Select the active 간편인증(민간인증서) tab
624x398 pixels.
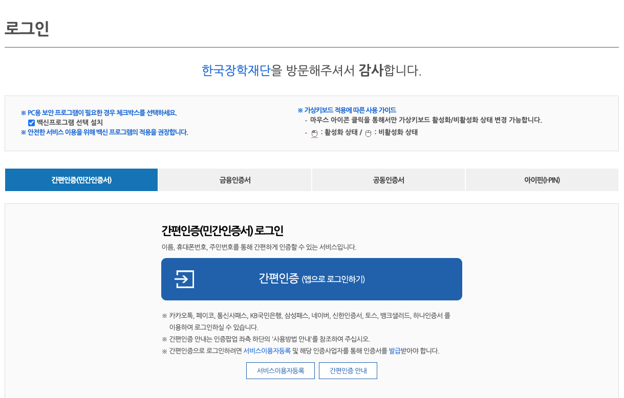click(81, 180)
